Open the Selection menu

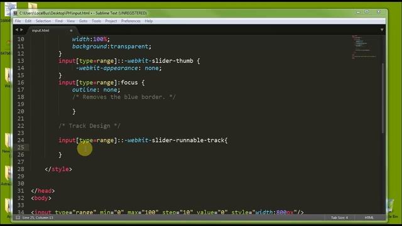[x=43, y=21]
